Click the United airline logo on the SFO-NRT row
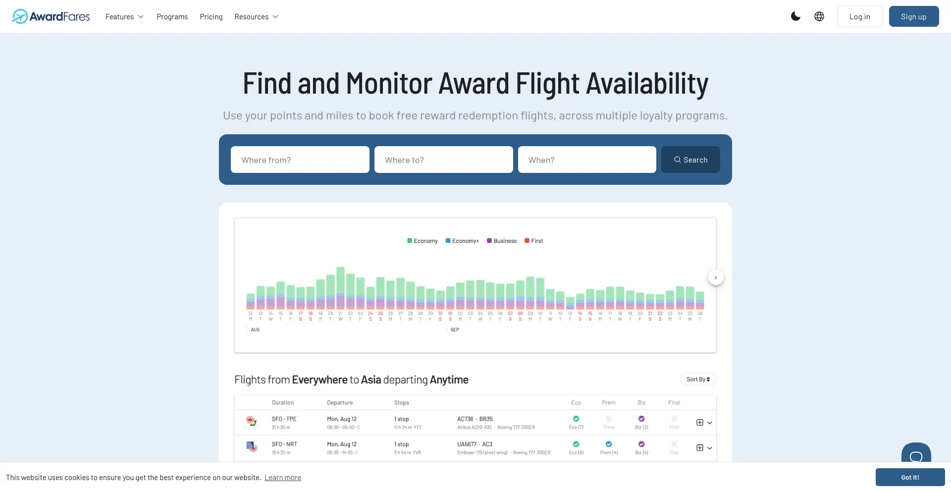This screenshot has height=492, width=951. click(252, 447)
